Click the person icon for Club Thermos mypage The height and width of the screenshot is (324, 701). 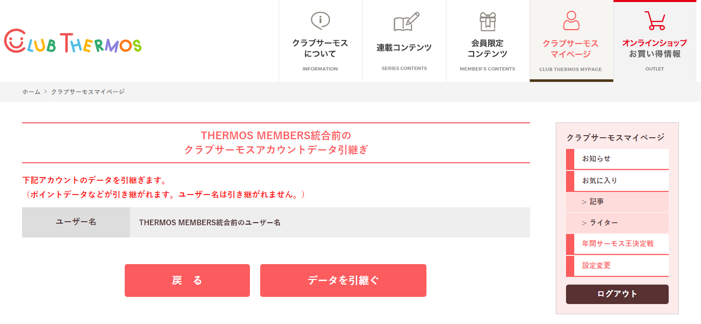pyautogui.click(x=571, y=20)
